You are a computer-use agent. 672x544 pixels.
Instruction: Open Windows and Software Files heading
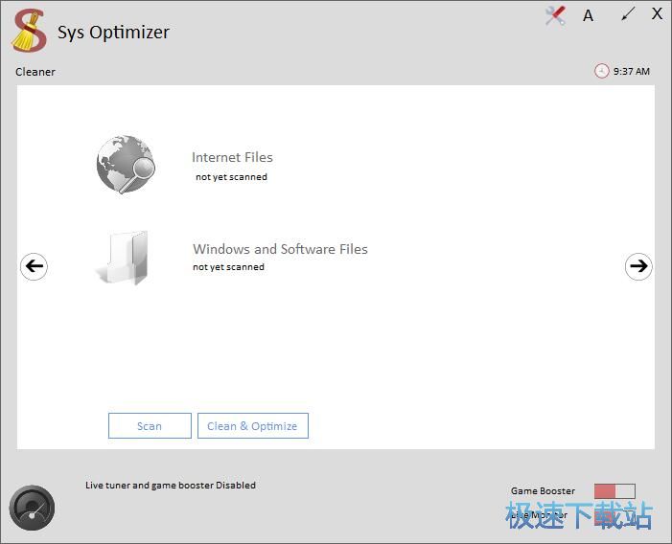point(280,249)
